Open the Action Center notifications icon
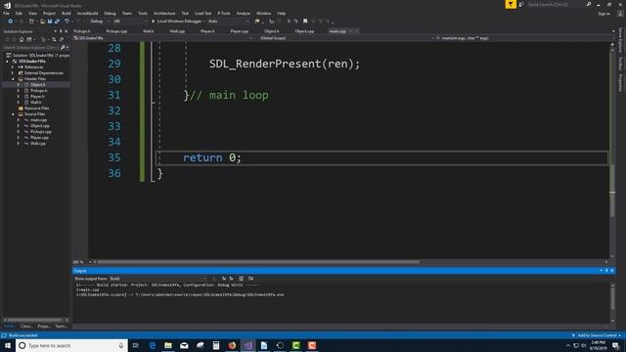Viewport: 626px width, 352px height. click(615, 345)
